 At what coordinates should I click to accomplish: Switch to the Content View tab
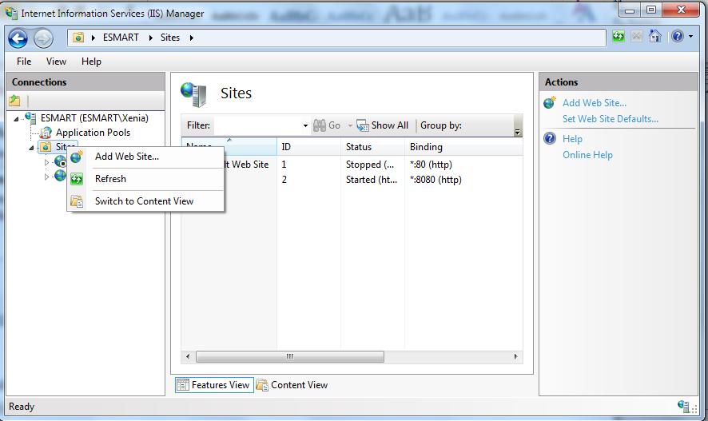pyautogui.click(x=292, y=385)
